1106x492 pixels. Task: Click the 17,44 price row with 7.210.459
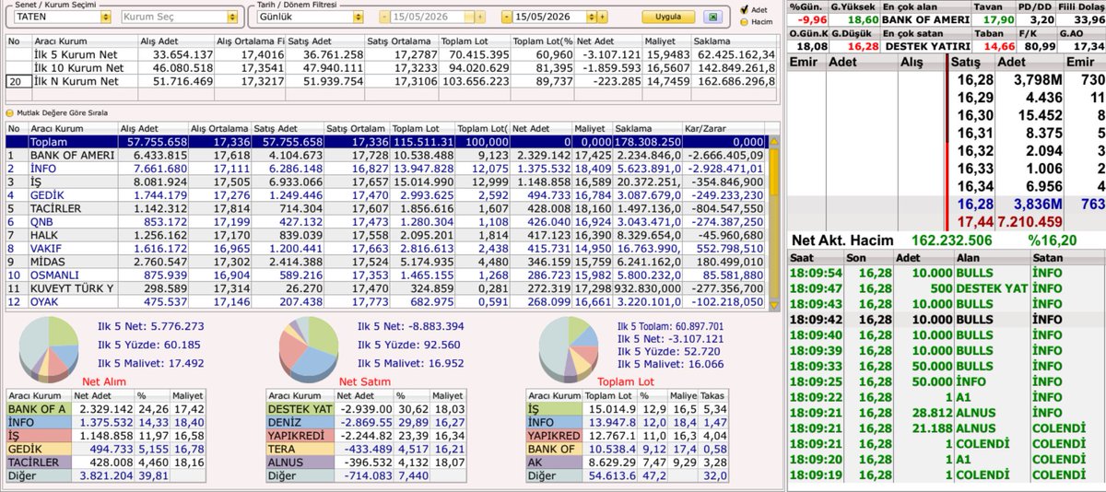(x=1028, y=222)
